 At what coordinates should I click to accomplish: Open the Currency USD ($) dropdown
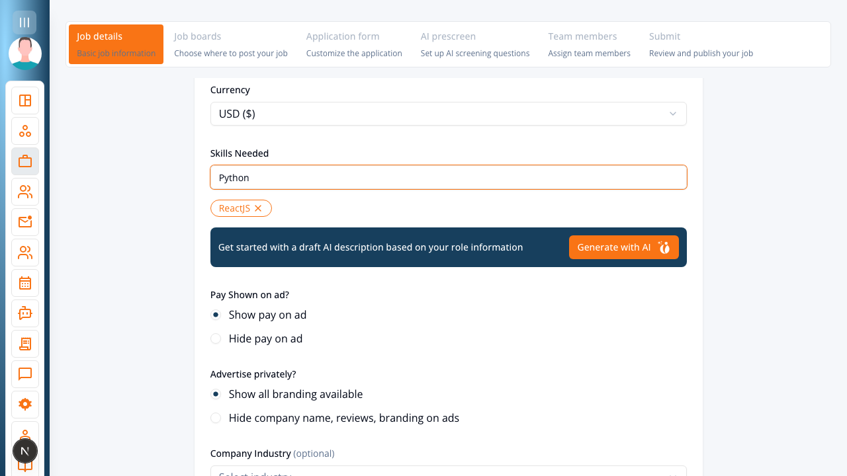(x=449, y=114)
